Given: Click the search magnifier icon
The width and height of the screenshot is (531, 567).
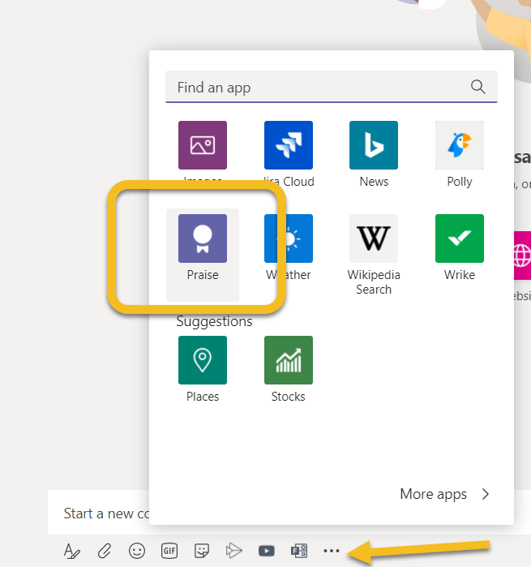Looking at the screenshot, I should [478, 87].
